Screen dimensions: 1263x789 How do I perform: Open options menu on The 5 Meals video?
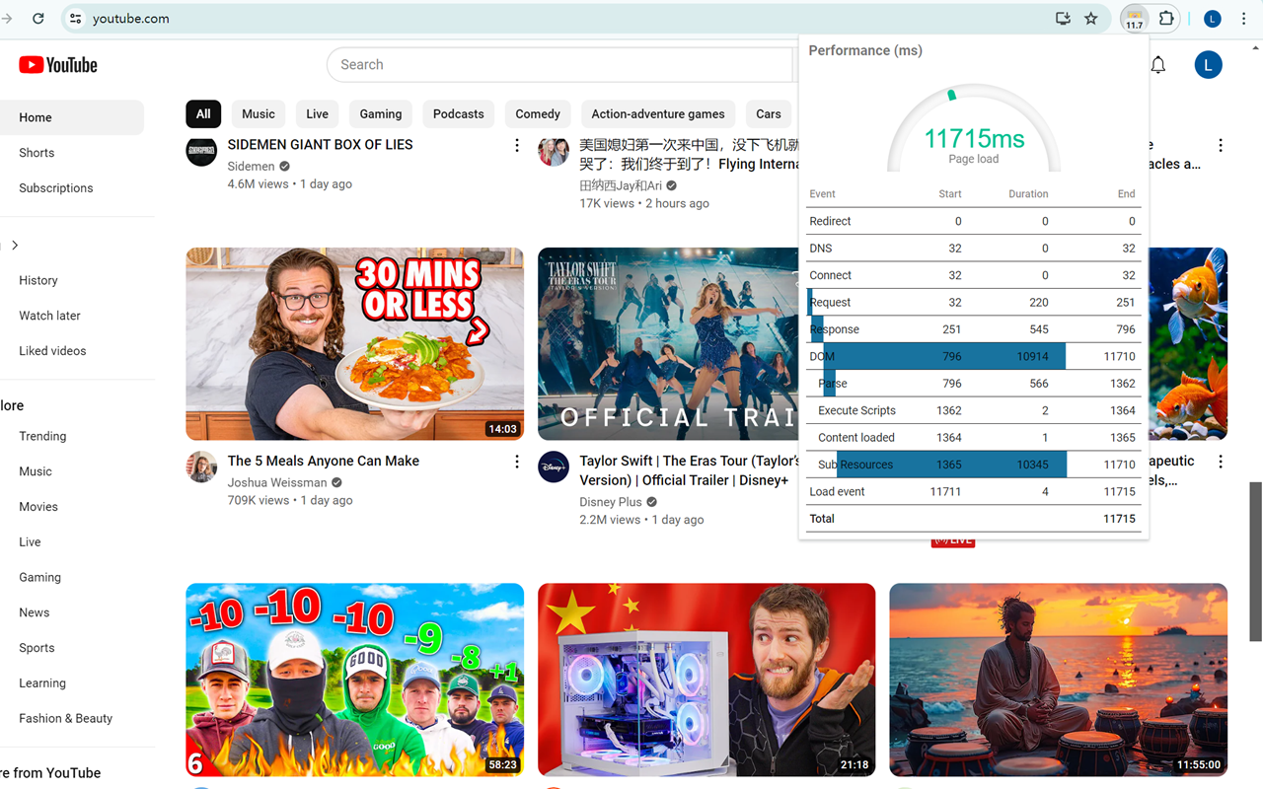coord(516,461)
